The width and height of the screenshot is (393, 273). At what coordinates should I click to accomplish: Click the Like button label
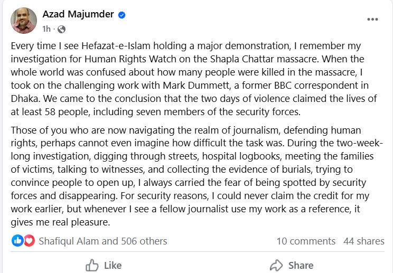pos(113,266)
